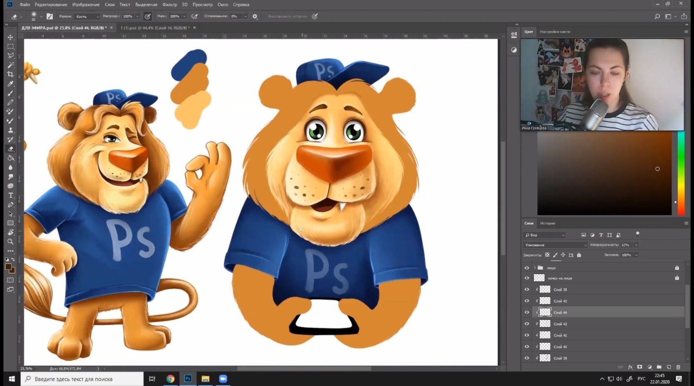The width and height of the screenshot is (694, 386).
Task: Open smoothing options gear in options bar
Action: pyautogui.click(x=255, y=17)
